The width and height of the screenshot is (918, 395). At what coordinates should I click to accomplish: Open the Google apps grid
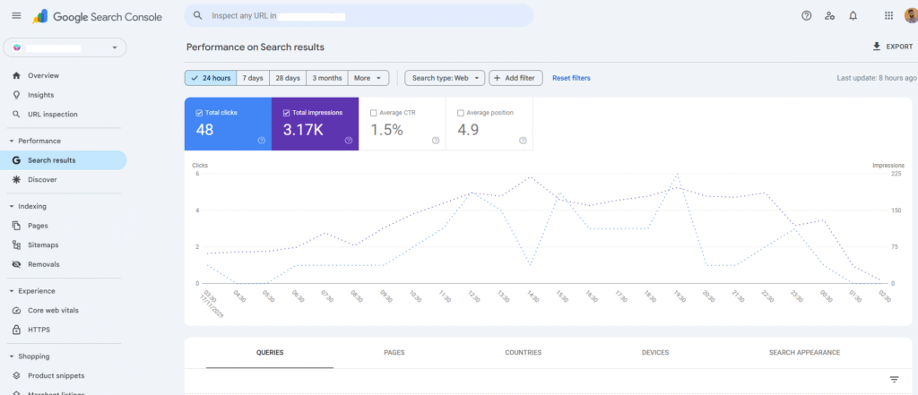(x=888, y=16)
